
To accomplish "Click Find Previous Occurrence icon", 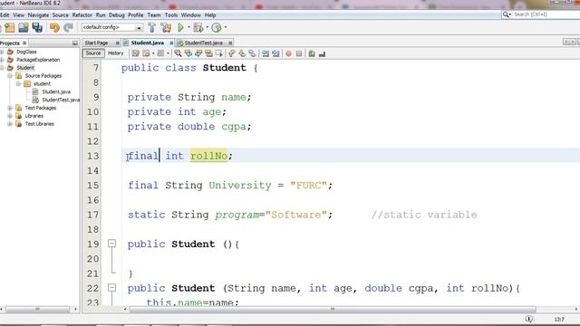I will tap(188, 53).
